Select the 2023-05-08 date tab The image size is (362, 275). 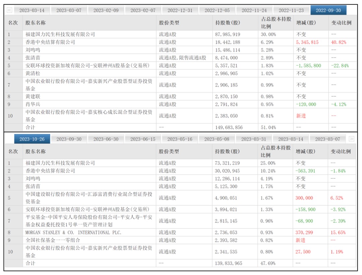click(x=217, y=139)
